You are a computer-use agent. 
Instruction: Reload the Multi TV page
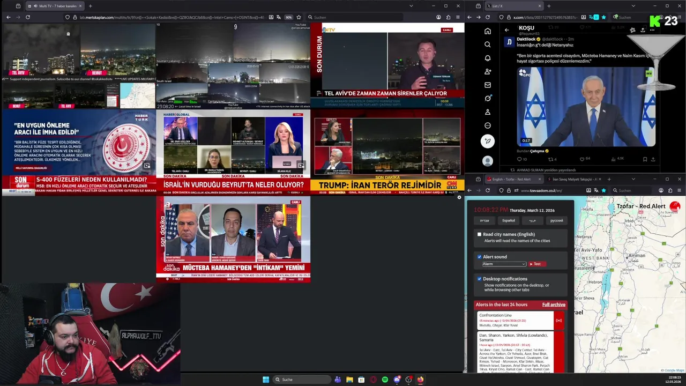(27, 17)
